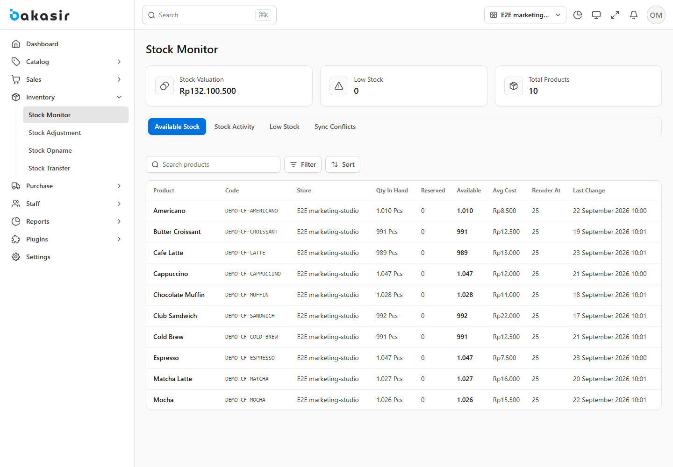Viewport: 673px width, 467px height.
Task: Select the Americano product row name
Action: pos(169,211)
